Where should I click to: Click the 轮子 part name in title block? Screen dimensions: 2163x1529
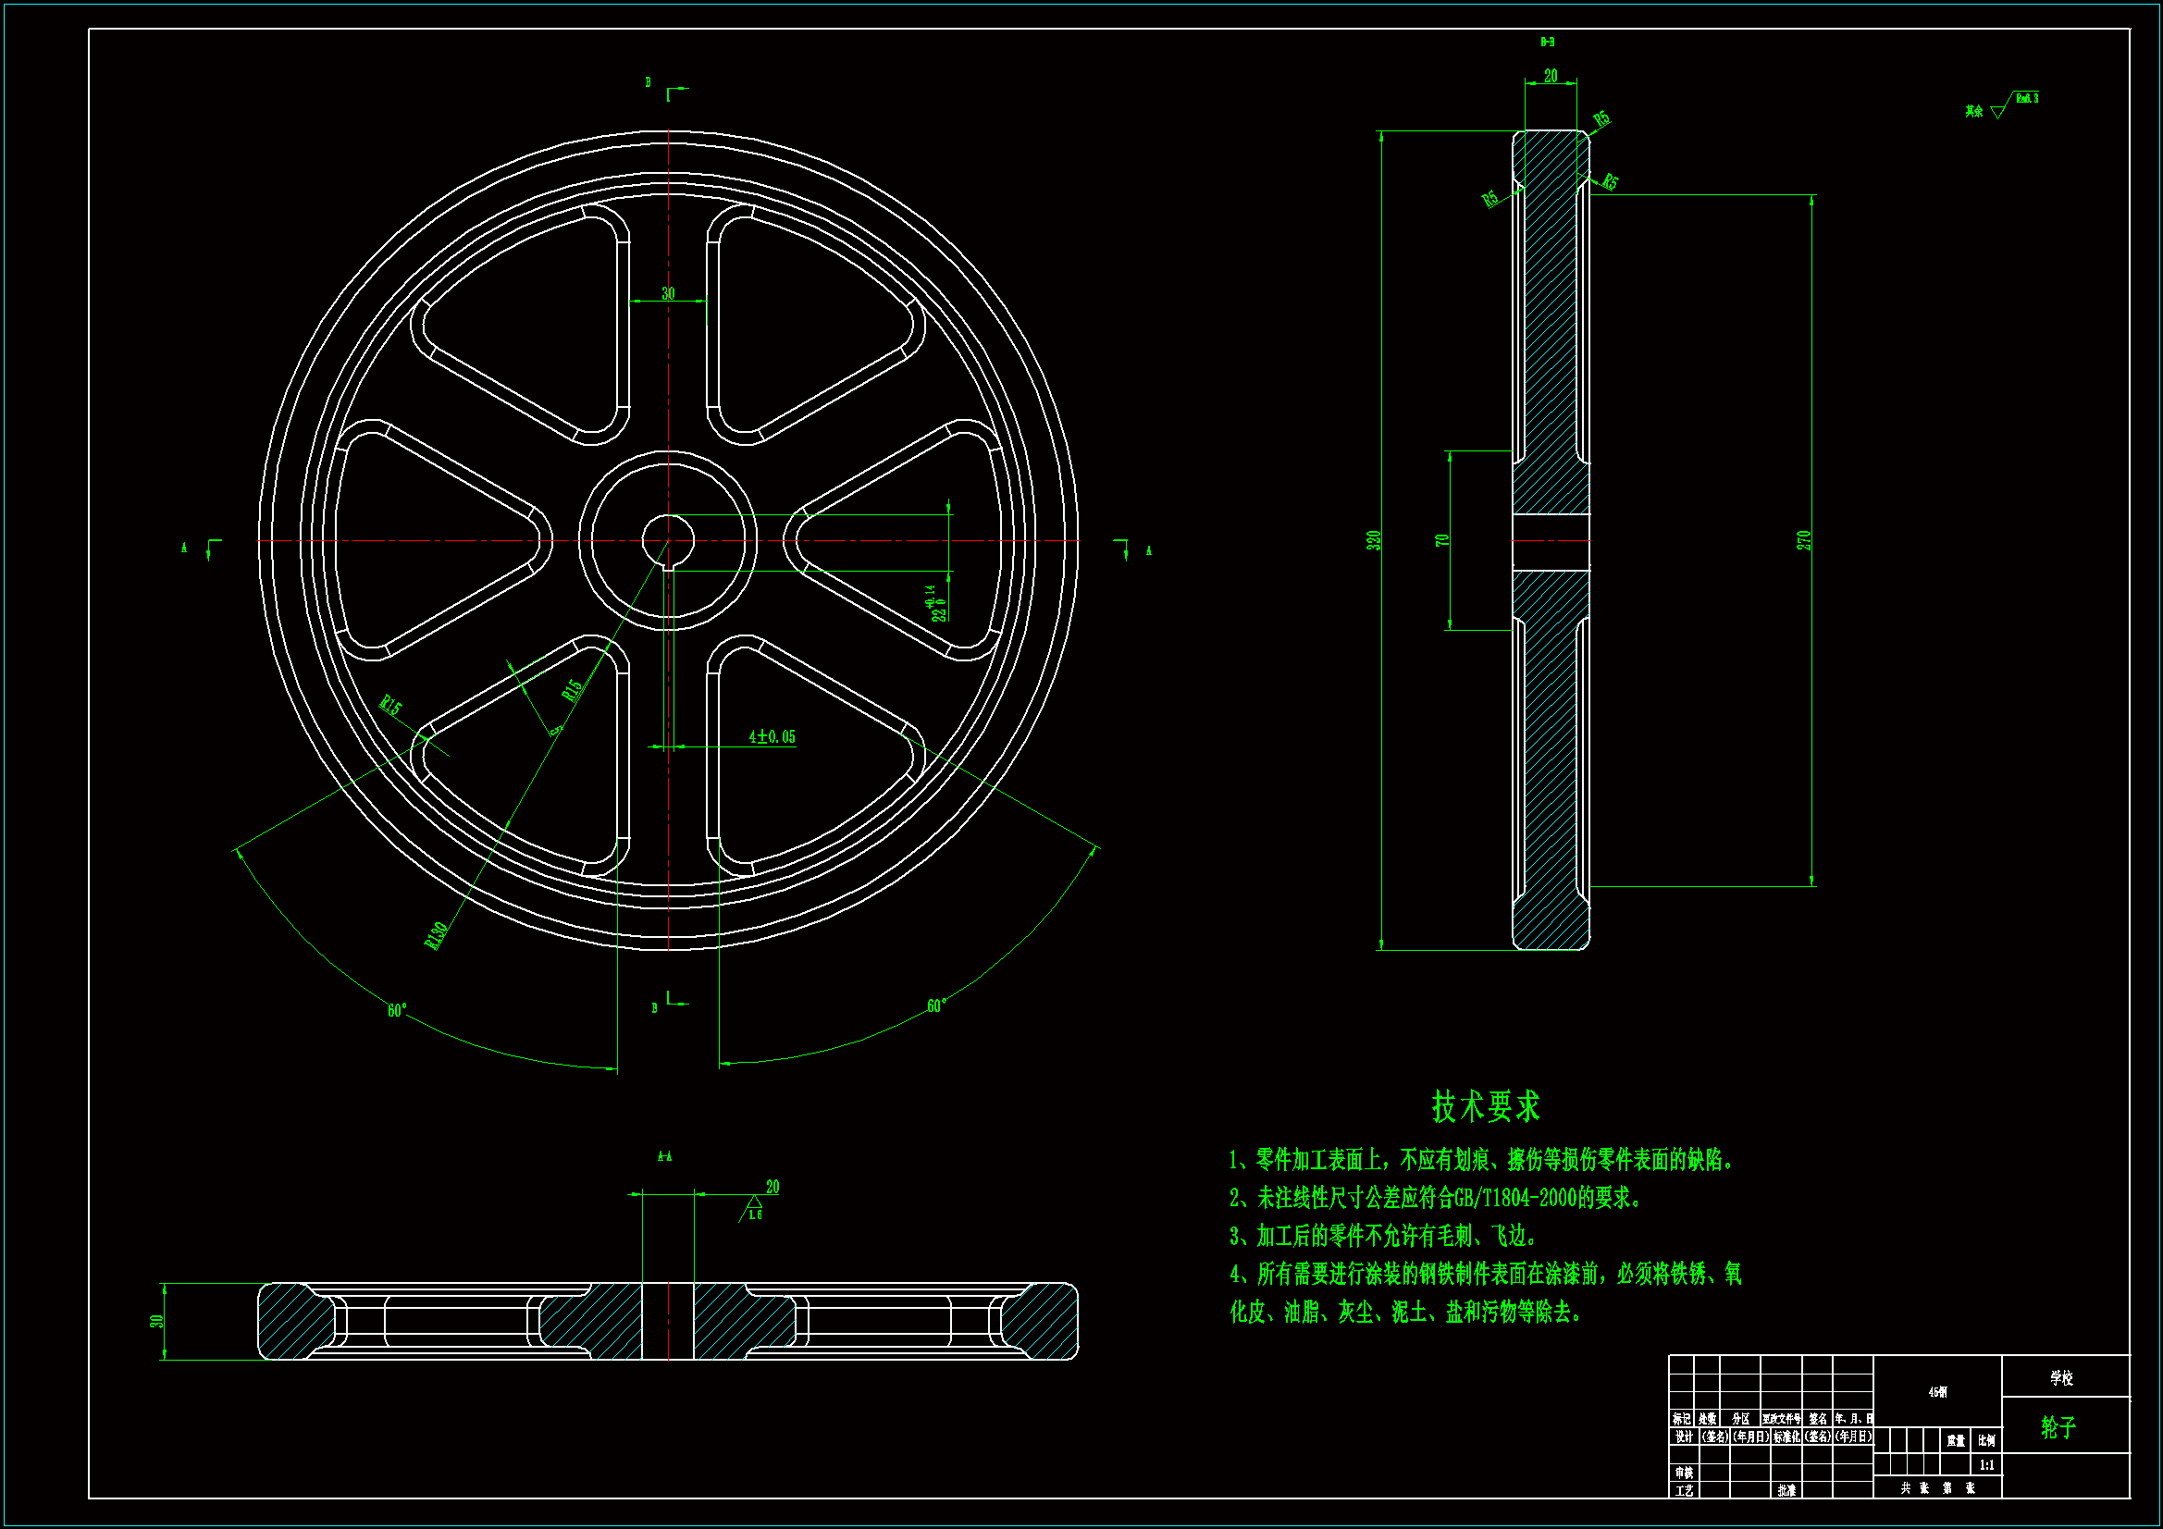pyautogui.click(x=2058, y=1427)
